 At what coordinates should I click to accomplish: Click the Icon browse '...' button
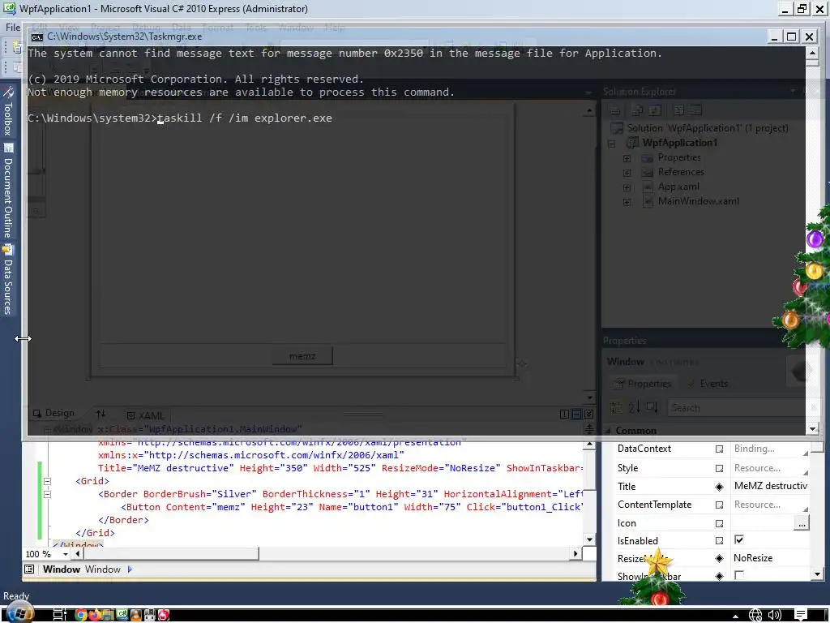point(802,523)
